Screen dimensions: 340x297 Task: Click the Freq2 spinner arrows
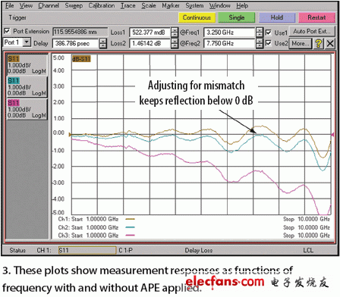(x=260, y=43)
